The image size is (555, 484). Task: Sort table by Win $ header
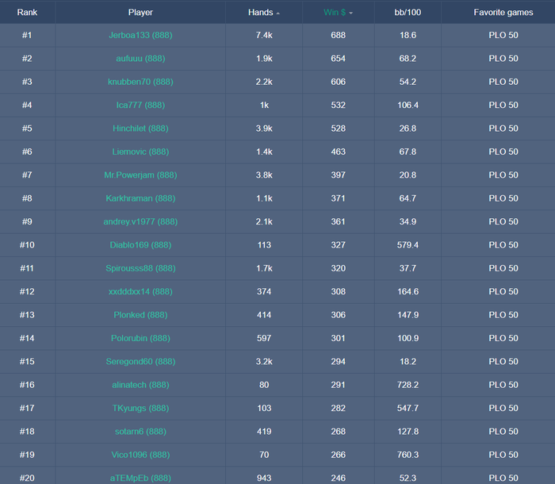coord(335,13)
